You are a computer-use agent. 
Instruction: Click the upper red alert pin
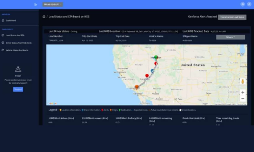point(156,63)
